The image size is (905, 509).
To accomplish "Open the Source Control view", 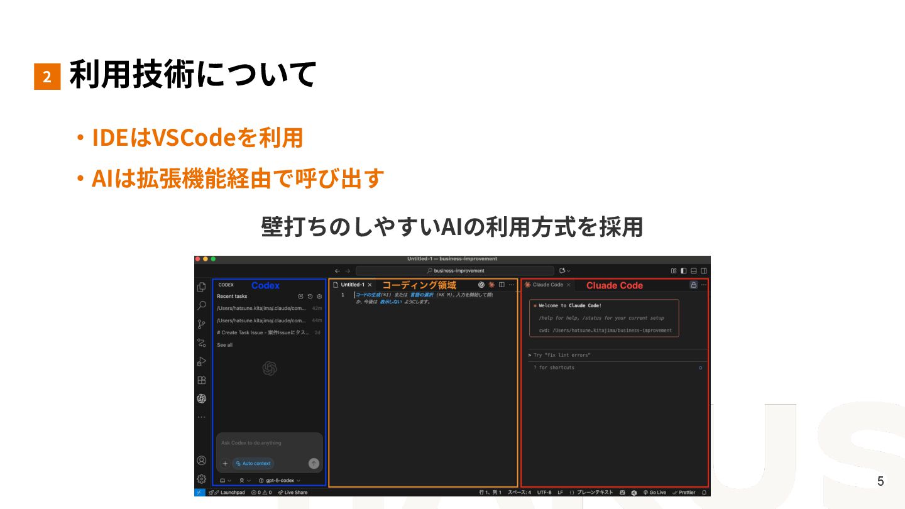I will click(x=201, y=324).
